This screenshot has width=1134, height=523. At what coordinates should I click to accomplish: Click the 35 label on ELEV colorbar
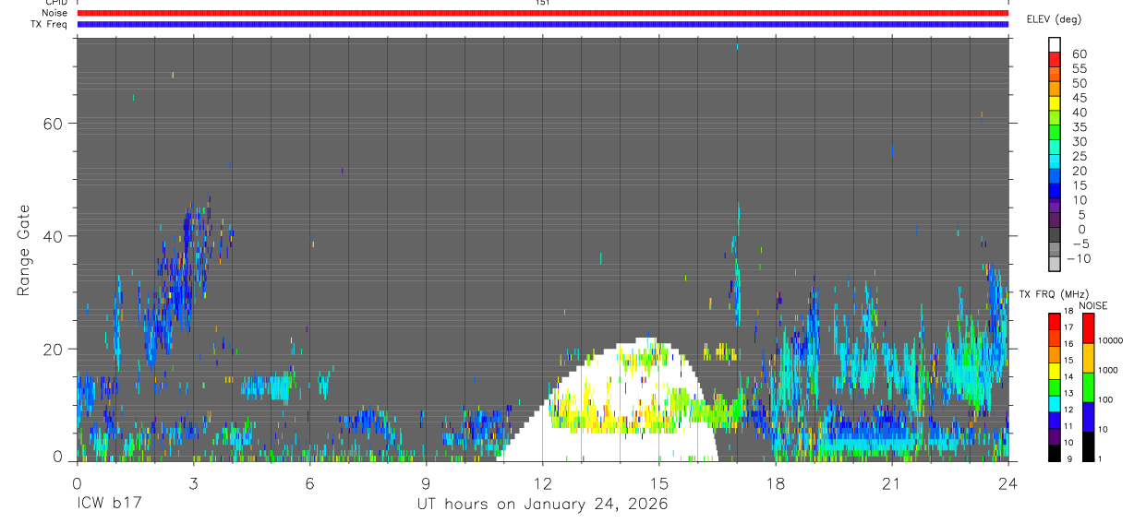(x=1079, y=127)
